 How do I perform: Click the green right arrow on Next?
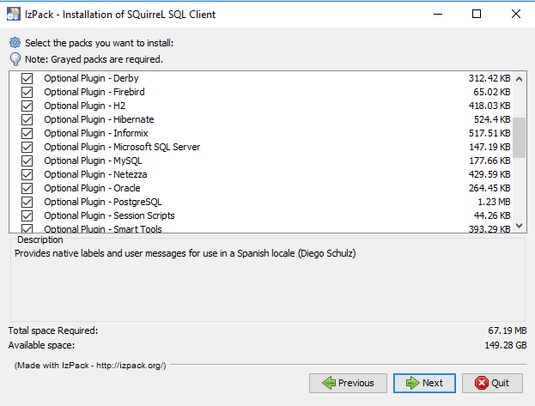413,383
